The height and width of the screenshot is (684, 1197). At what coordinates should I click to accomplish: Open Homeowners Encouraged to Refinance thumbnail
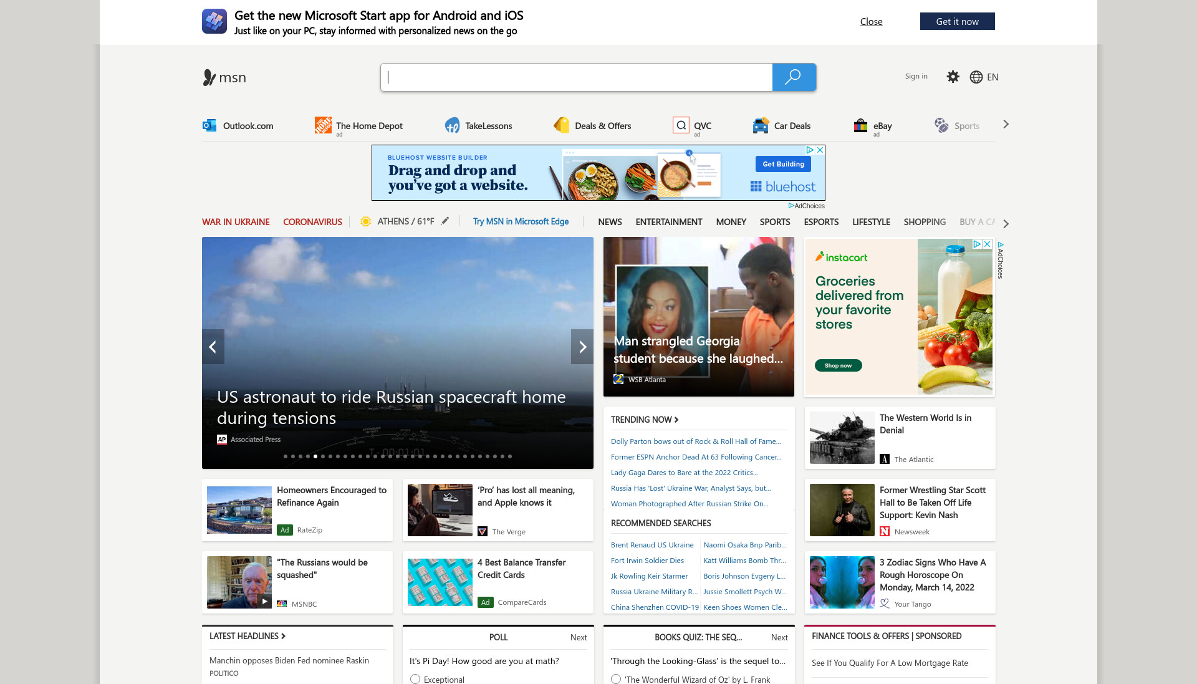tap(239, 510)
